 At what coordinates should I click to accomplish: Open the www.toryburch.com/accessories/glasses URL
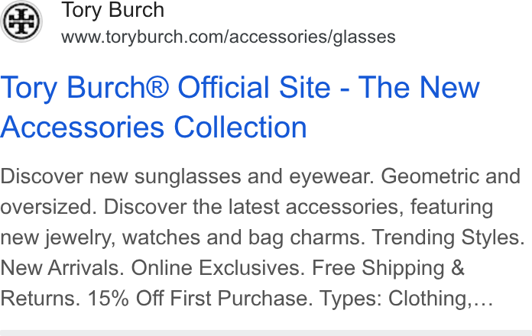(229, 37)
